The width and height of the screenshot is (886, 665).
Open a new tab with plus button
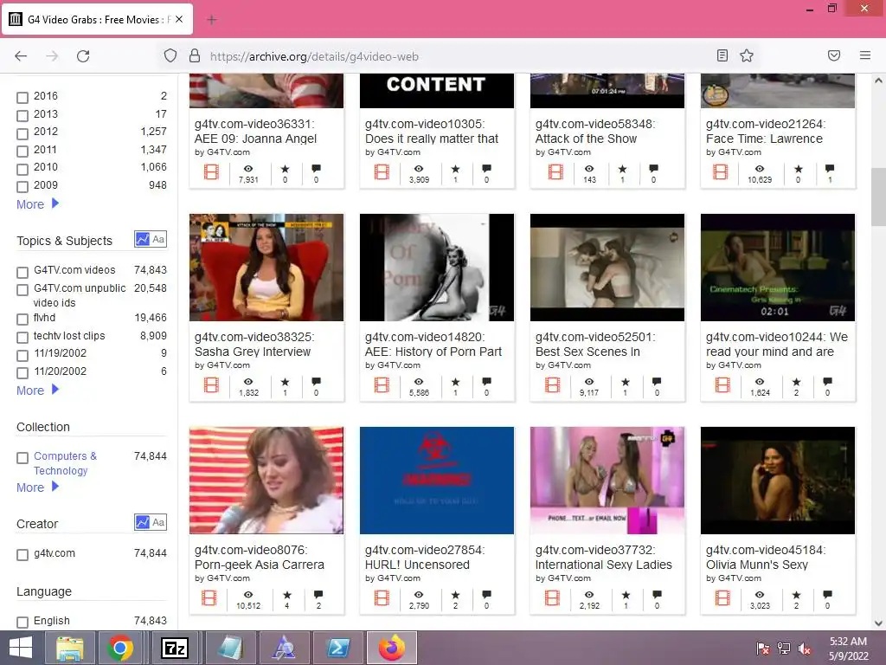pos(212,20)
